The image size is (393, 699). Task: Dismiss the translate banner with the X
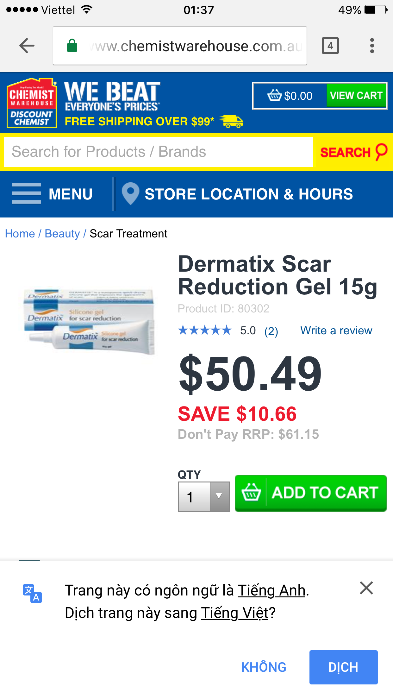pyautogui.click(x=366, y=588)
